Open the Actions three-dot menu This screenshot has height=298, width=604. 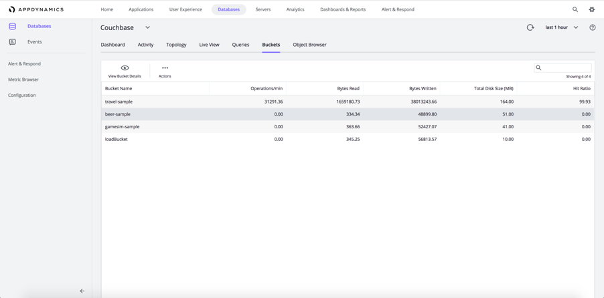pos(165,68)
